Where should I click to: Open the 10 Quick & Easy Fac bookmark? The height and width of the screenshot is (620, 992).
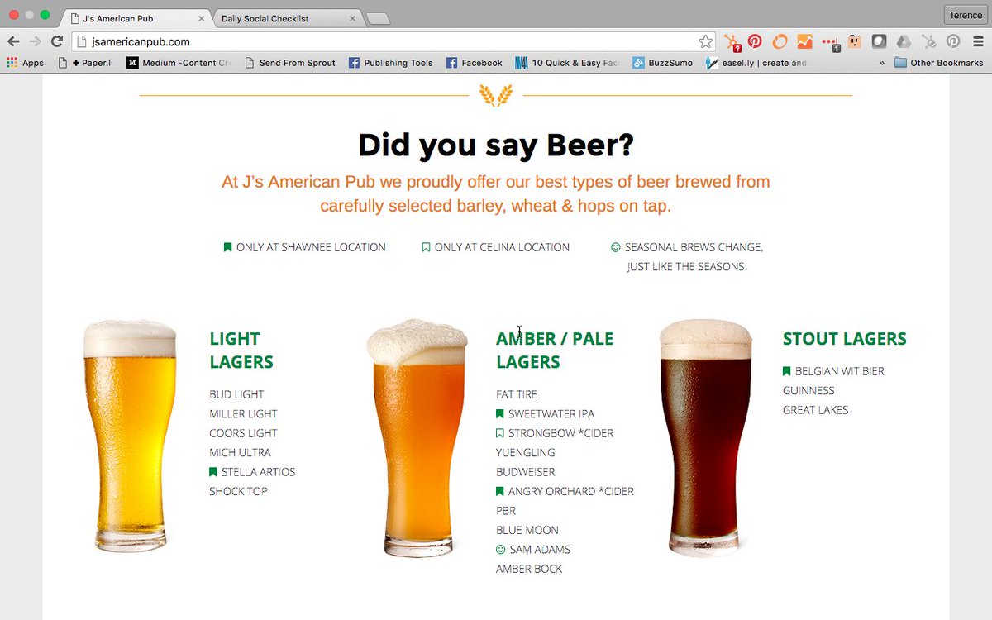pos(566,63)
